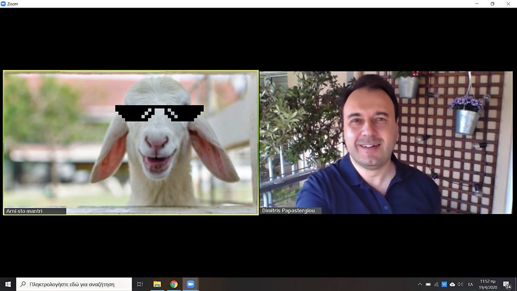The height and width of the screenshot is (291, 517).
Task: Expand the hidden system tray icons
Action: click(x=420, y=284)
